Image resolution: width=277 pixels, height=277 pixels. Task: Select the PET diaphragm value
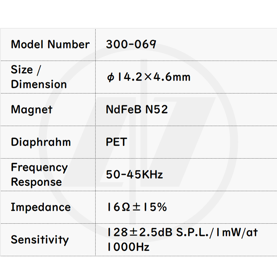click(116, 142)
